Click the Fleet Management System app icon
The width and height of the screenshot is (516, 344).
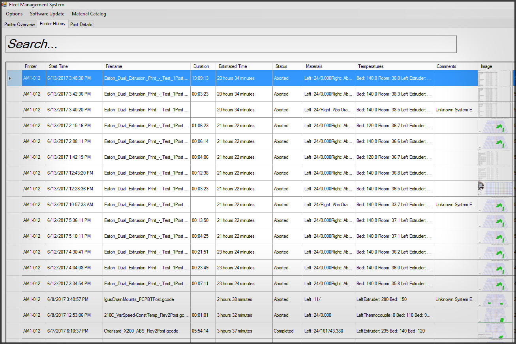pyautogui.click(x=4, y=5)
